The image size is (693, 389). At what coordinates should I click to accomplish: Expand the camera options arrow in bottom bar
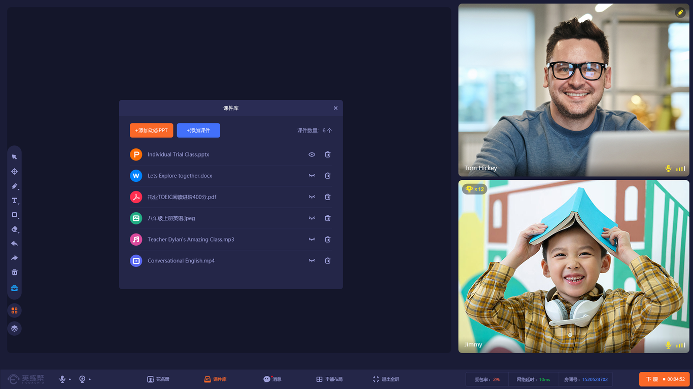[90, 379]
